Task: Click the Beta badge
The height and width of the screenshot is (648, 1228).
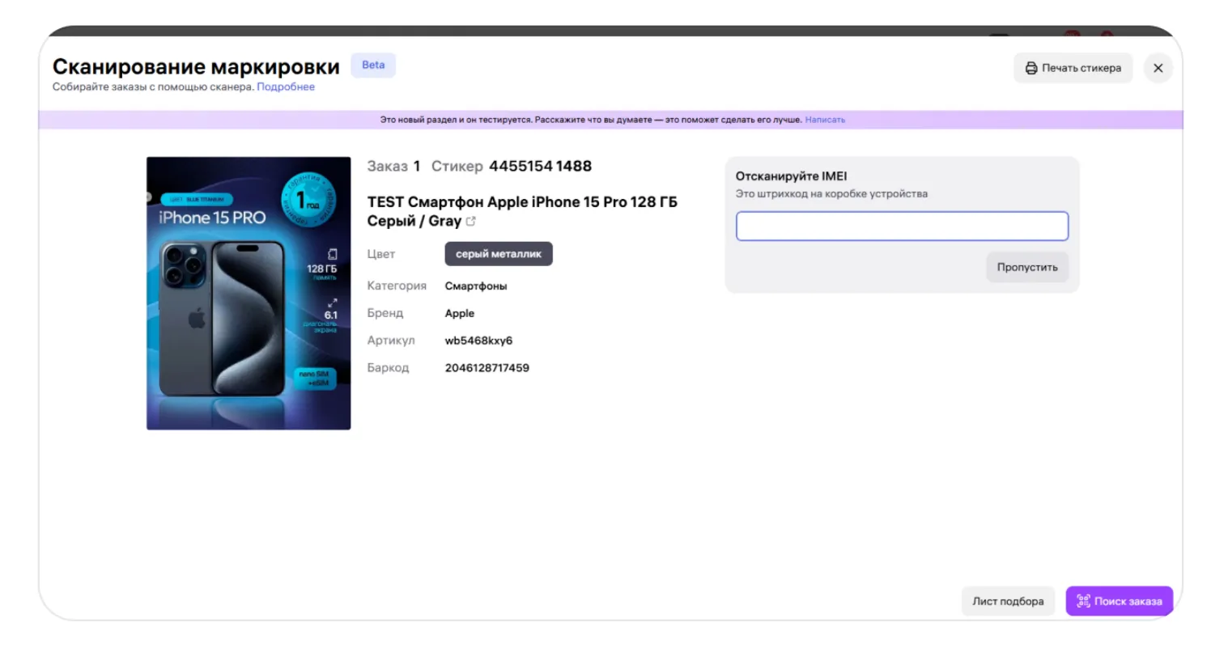Action: coord(373,66)
